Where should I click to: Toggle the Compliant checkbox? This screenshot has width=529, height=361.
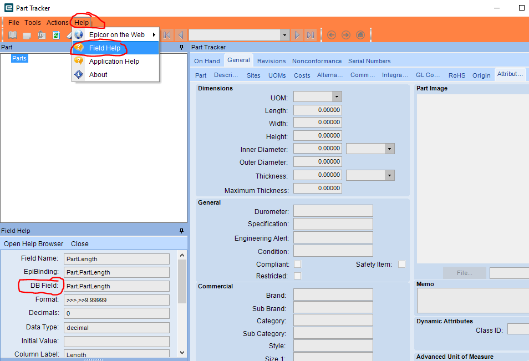(297, 264)
